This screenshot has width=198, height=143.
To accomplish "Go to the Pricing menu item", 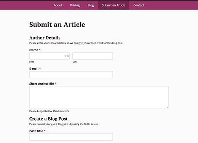I will 75,5.
